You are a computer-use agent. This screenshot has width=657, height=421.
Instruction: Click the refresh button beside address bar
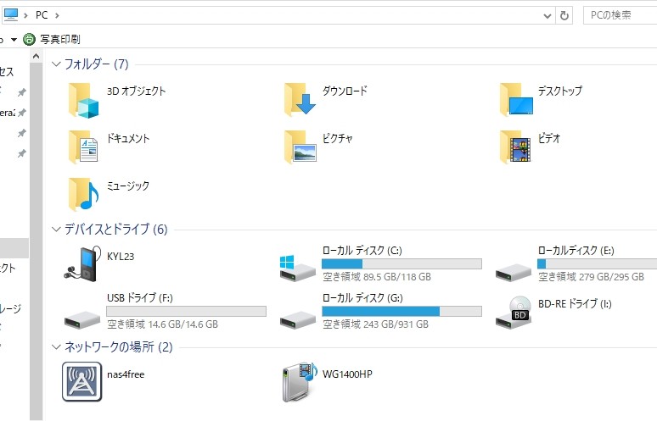coord(564,15)
